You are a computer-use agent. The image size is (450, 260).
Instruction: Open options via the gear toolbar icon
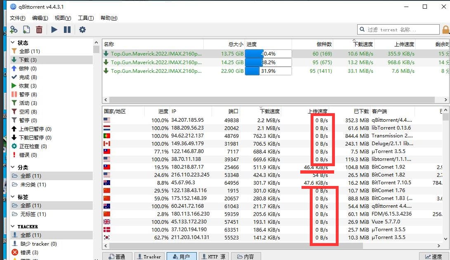[x=82, y=30]
